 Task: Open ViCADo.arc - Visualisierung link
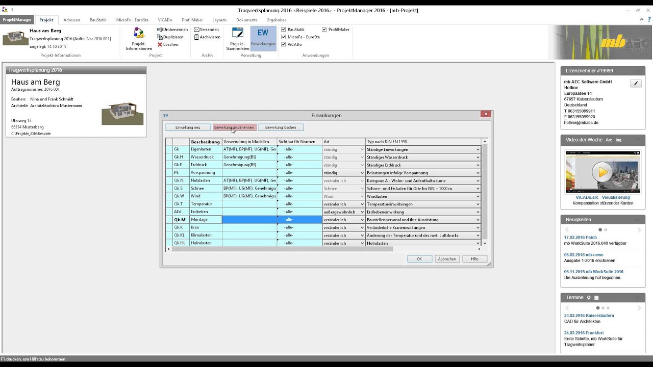[x=603, y=197]
